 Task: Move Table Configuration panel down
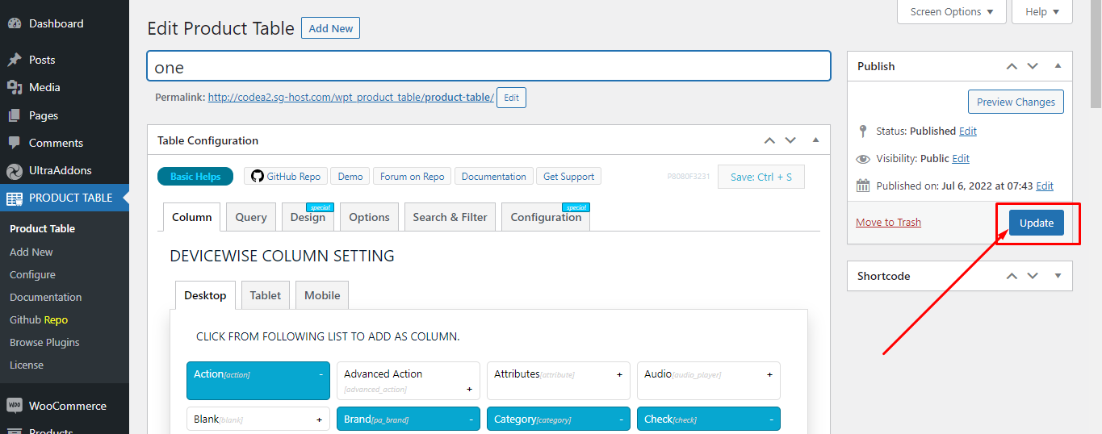point(790,140)
